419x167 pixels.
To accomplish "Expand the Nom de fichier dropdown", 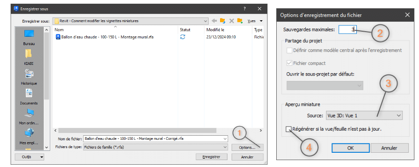I will [x=225, y=138].
